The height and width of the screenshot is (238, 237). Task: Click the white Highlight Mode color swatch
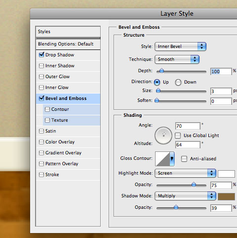[x=226, y=174]
